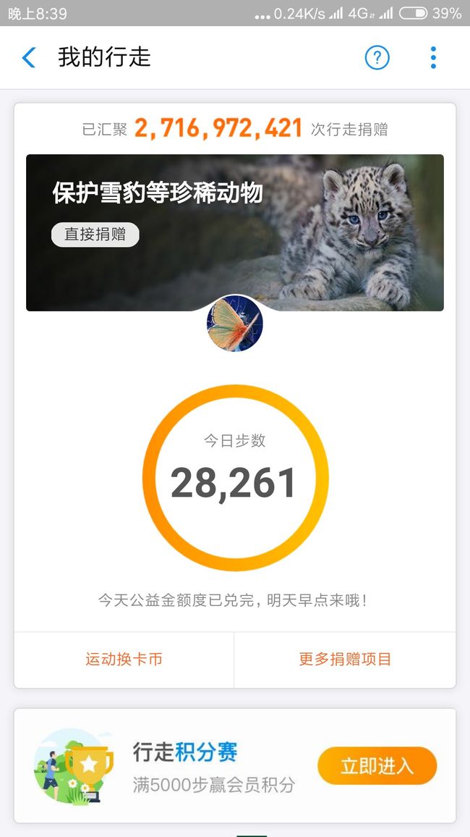Tap the trophy runner icon
This screenshot has width=470, height=837.
click(x=74, y=767)
